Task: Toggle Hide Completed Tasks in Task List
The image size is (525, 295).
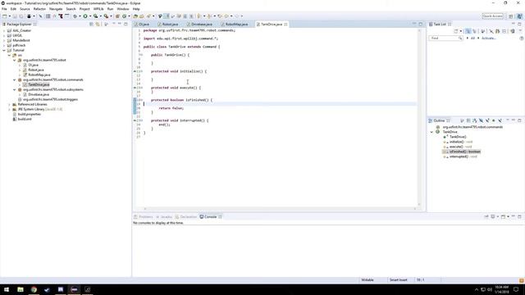Action: (x=491, y=31)
